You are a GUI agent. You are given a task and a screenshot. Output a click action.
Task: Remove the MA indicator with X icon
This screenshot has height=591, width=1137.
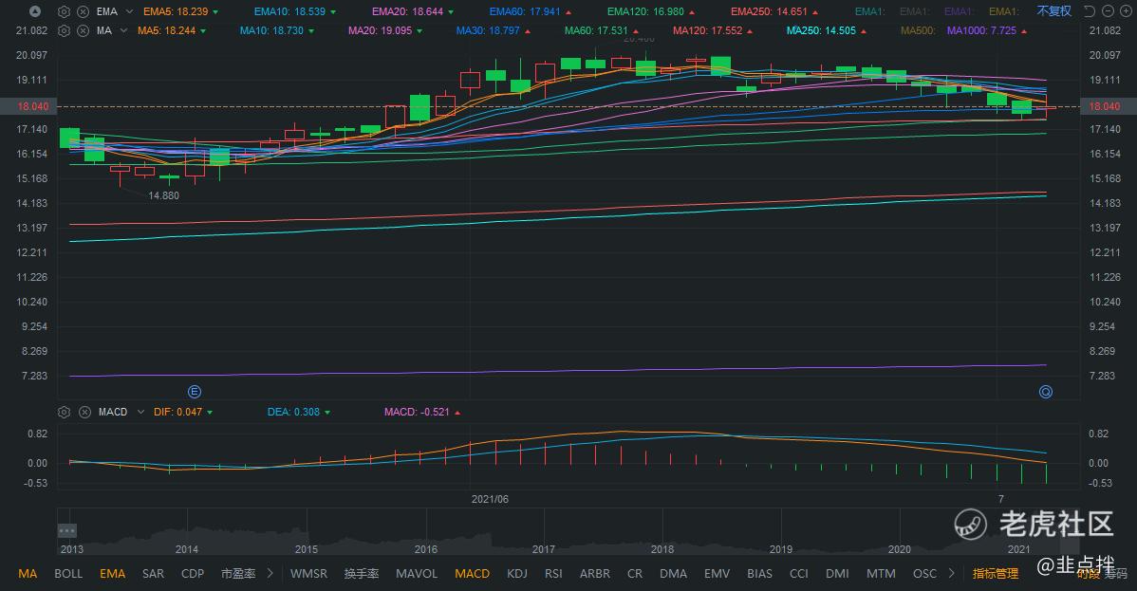[x=84, y=30]
